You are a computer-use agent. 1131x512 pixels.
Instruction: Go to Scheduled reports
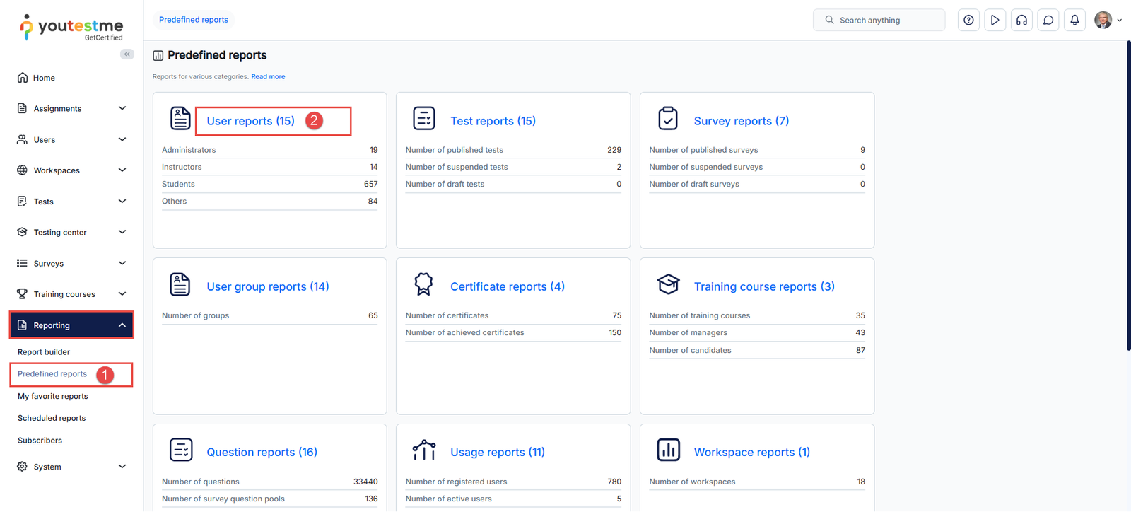[x=52, y=419]
